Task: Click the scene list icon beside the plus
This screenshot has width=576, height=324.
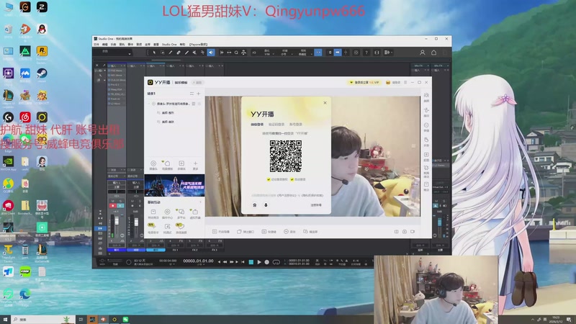Action: tap(192, 94)
